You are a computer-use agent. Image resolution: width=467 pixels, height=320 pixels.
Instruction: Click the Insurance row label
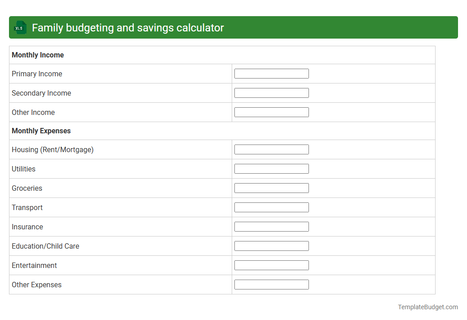click(x=27, y=227)
